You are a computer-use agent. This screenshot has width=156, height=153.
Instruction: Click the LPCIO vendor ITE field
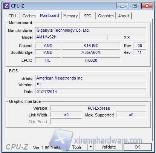48,60
